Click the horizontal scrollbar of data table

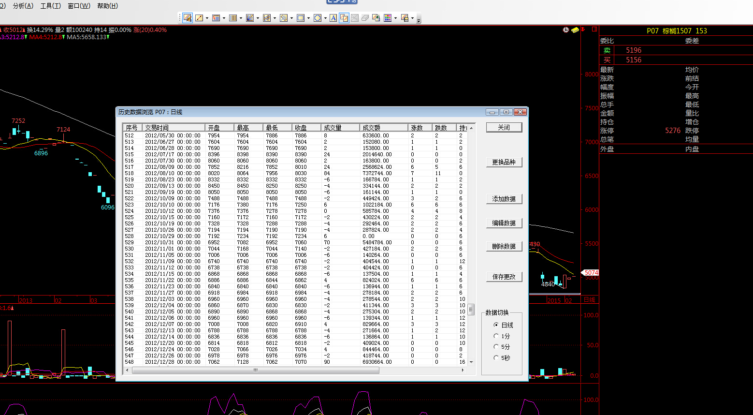pyautogui.click(x=255, y=370)
